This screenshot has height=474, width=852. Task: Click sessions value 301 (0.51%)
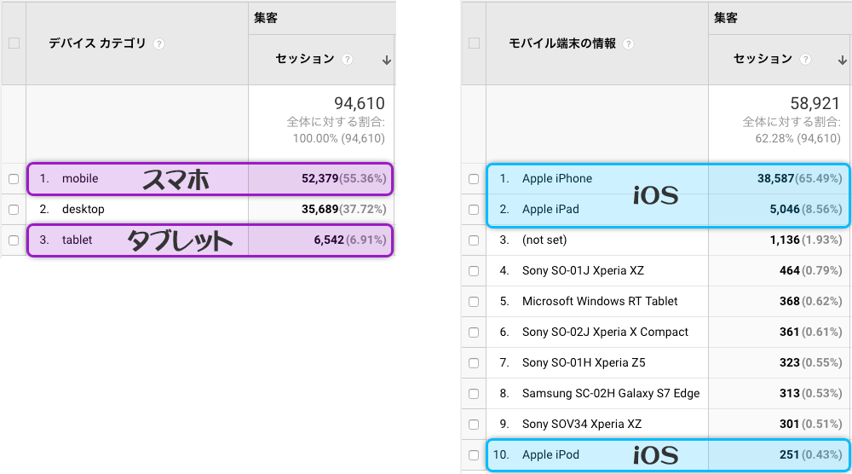pyautogui.click(x=811, y=424)
